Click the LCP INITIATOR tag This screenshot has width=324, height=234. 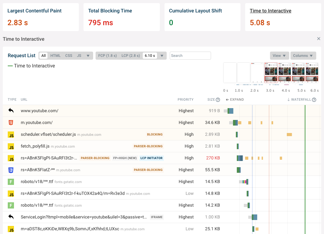(151, 158)
